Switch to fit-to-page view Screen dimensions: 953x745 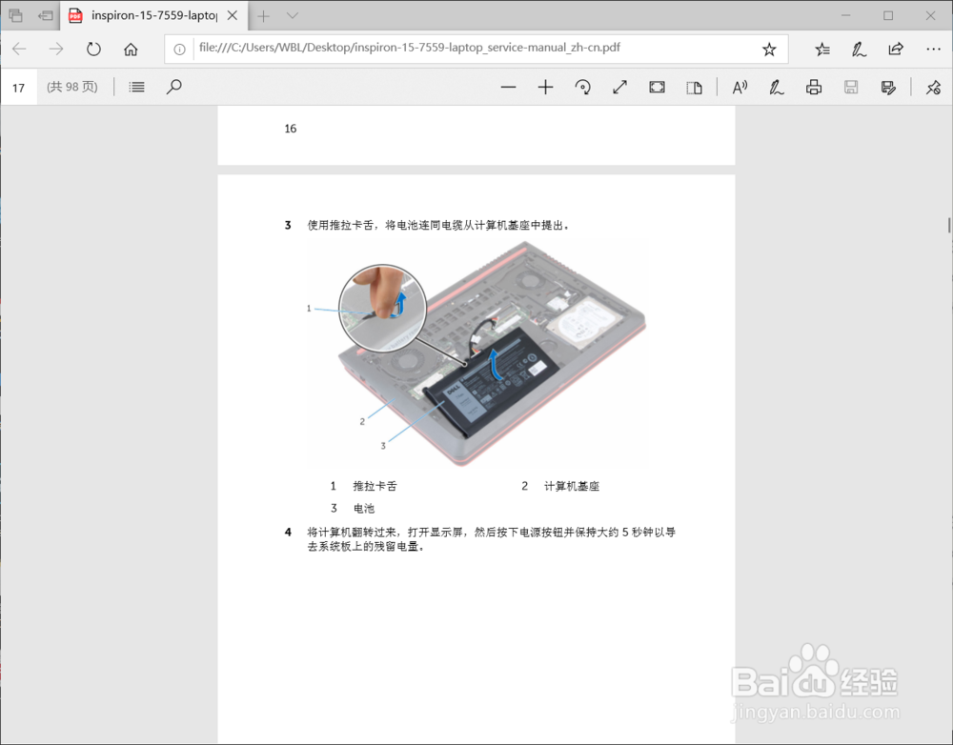[657, 87]
